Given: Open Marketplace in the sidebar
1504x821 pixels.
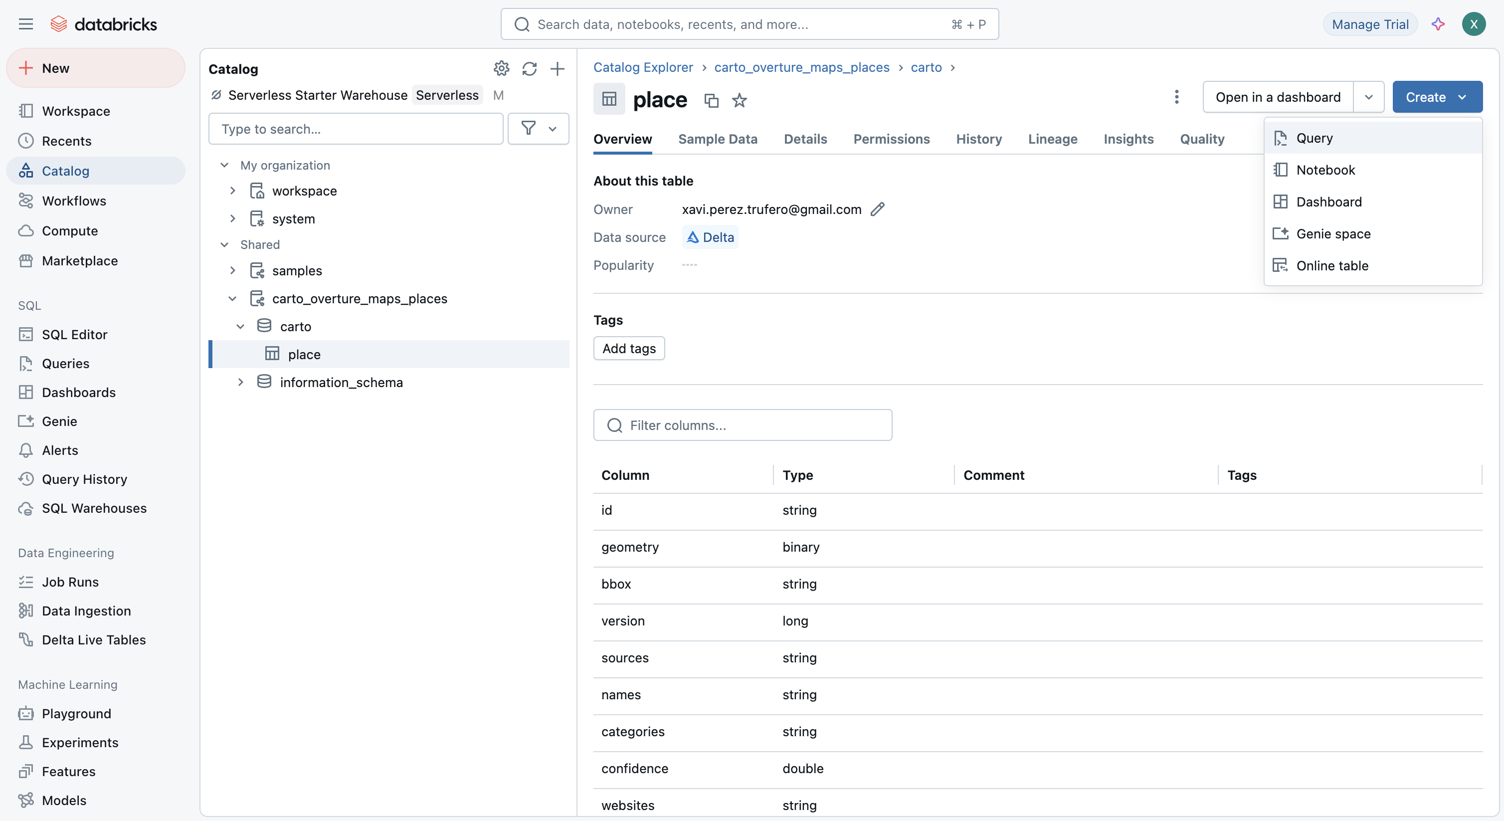Looking at the screenshot, I should point(96,260).
